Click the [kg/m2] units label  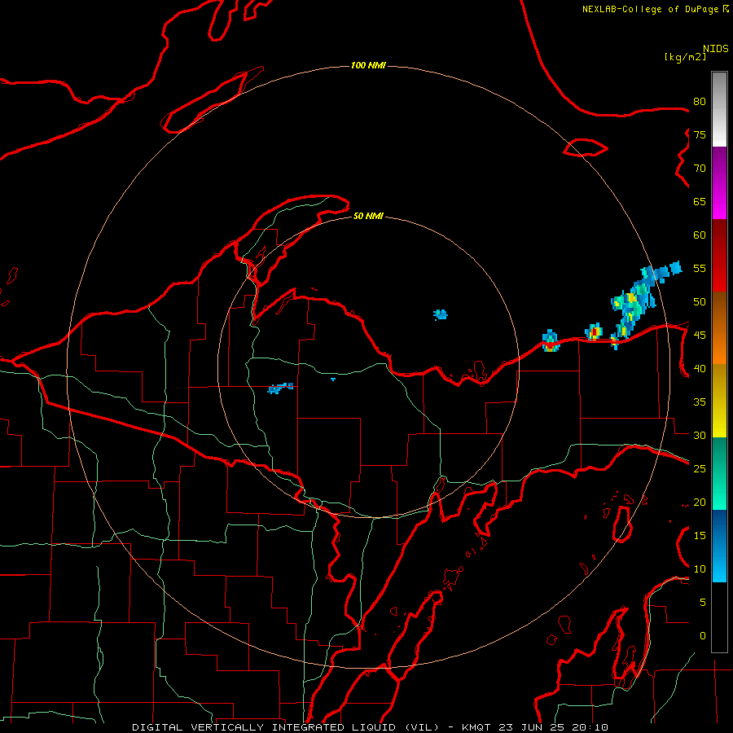point(686,57)
